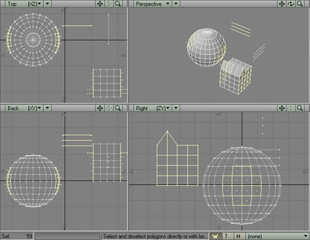
Task: Click the pan (move) icon in Perspective viewport
Action: (x=282, y=4)
